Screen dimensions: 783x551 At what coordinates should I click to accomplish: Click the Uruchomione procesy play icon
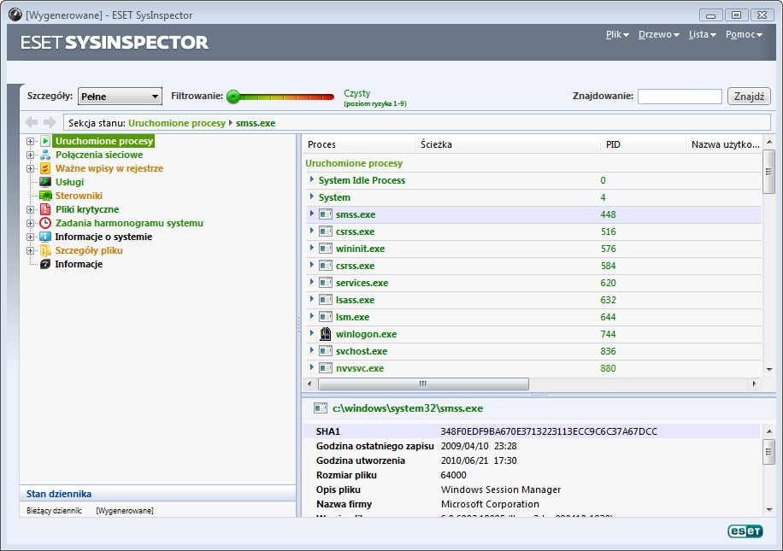[x=45, y=141]
